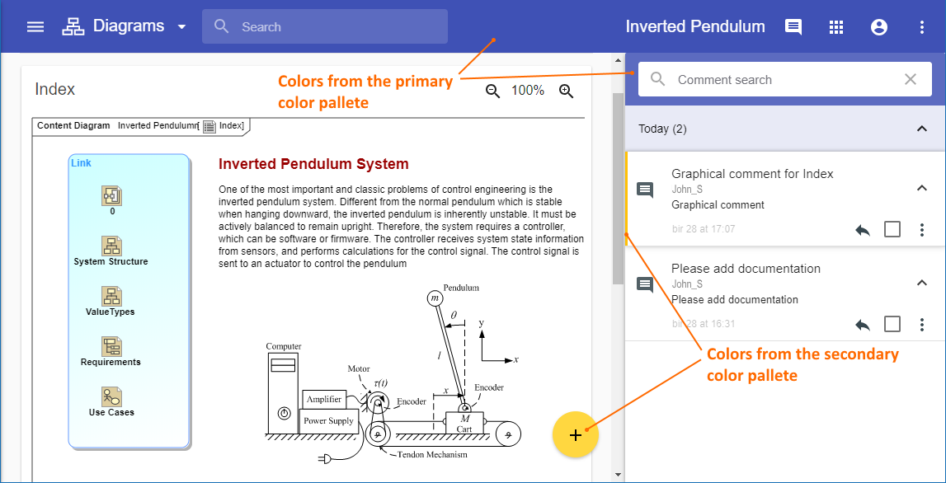Open the Diagrams dropdown selector
This screenshot has height=483, width=946.
tap(181, 26)
